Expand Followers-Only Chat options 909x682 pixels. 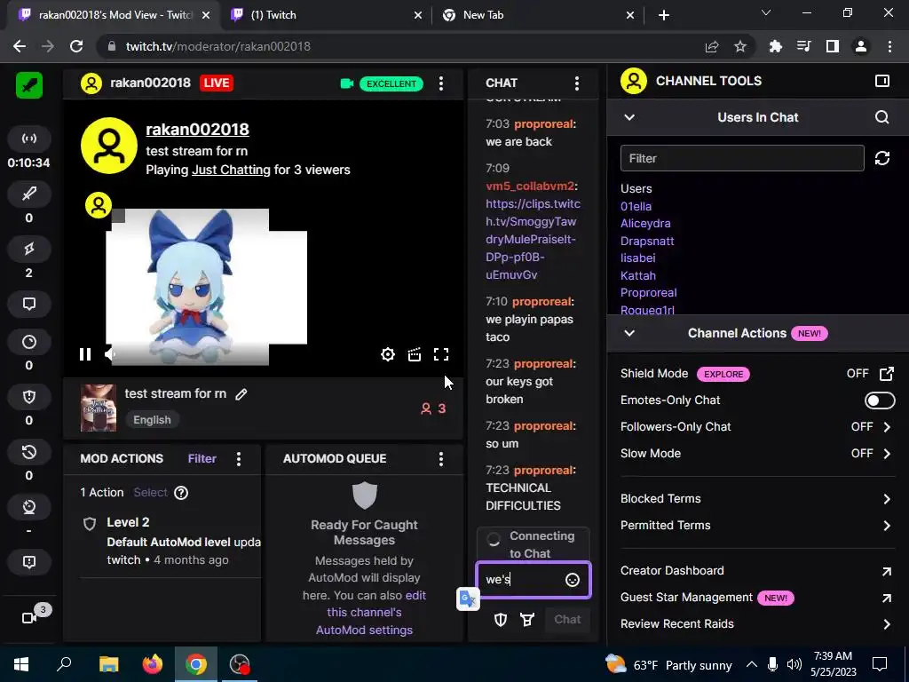click(x=887, y=427)
